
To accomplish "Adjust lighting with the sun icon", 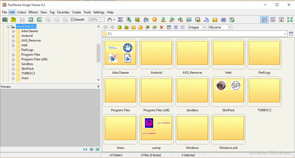I will point(154,20).
